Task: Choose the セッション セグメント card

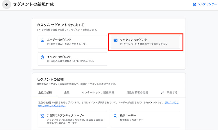Action: (145, 42)
